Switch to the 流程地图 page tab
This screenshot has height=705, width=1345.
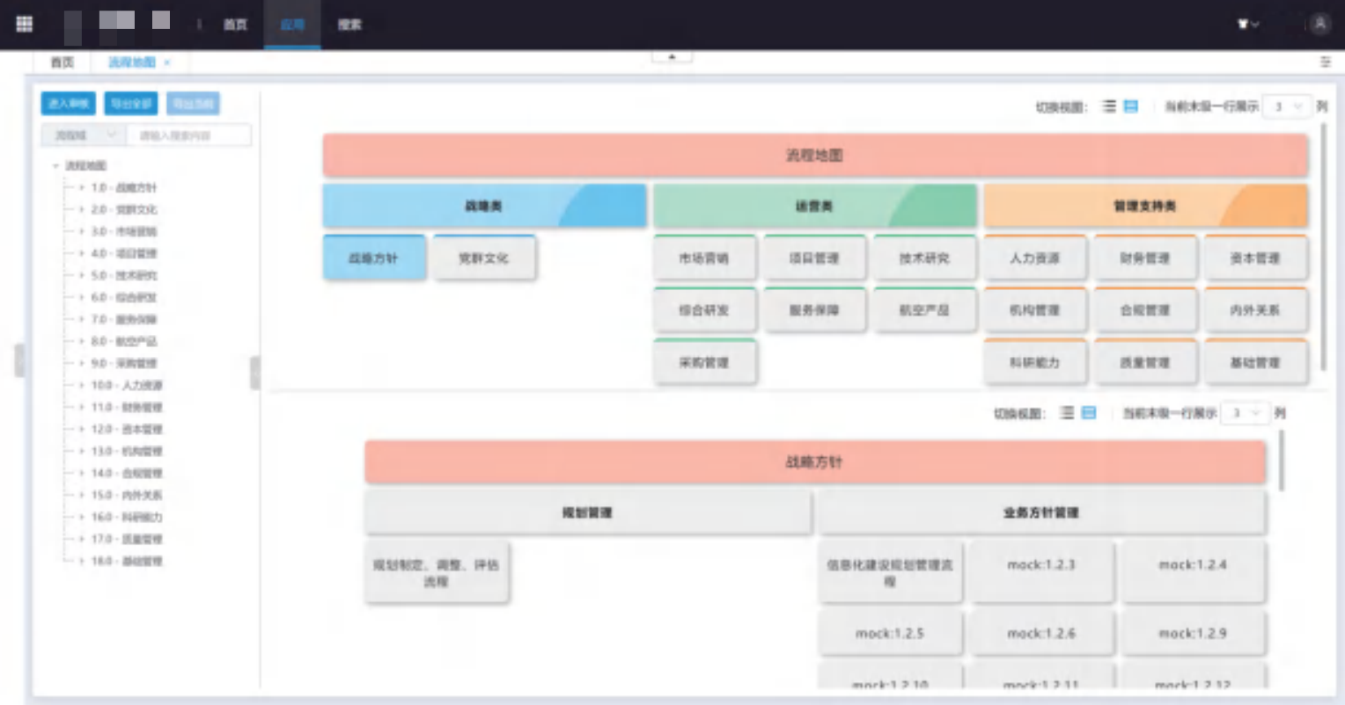pyautogui.click(x=132, y=62)
